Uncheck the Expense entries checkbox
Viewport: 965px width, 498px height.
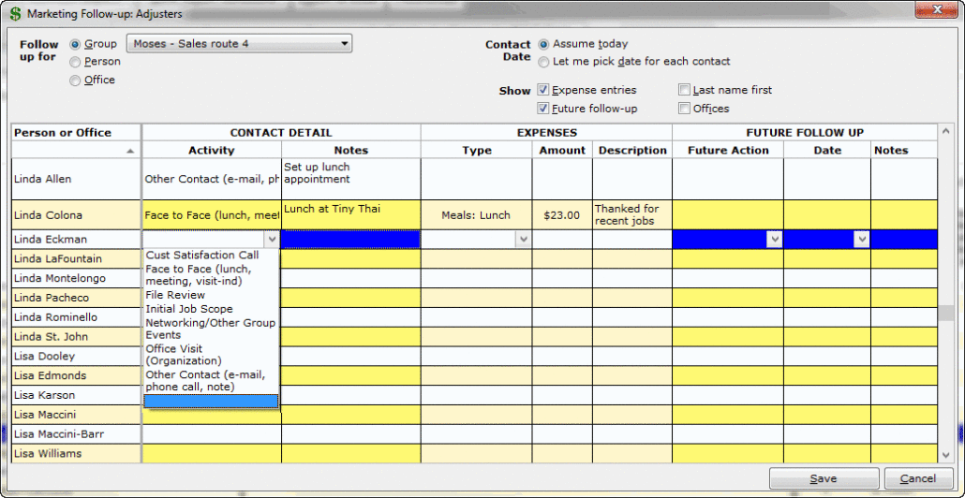click(542, 90)
